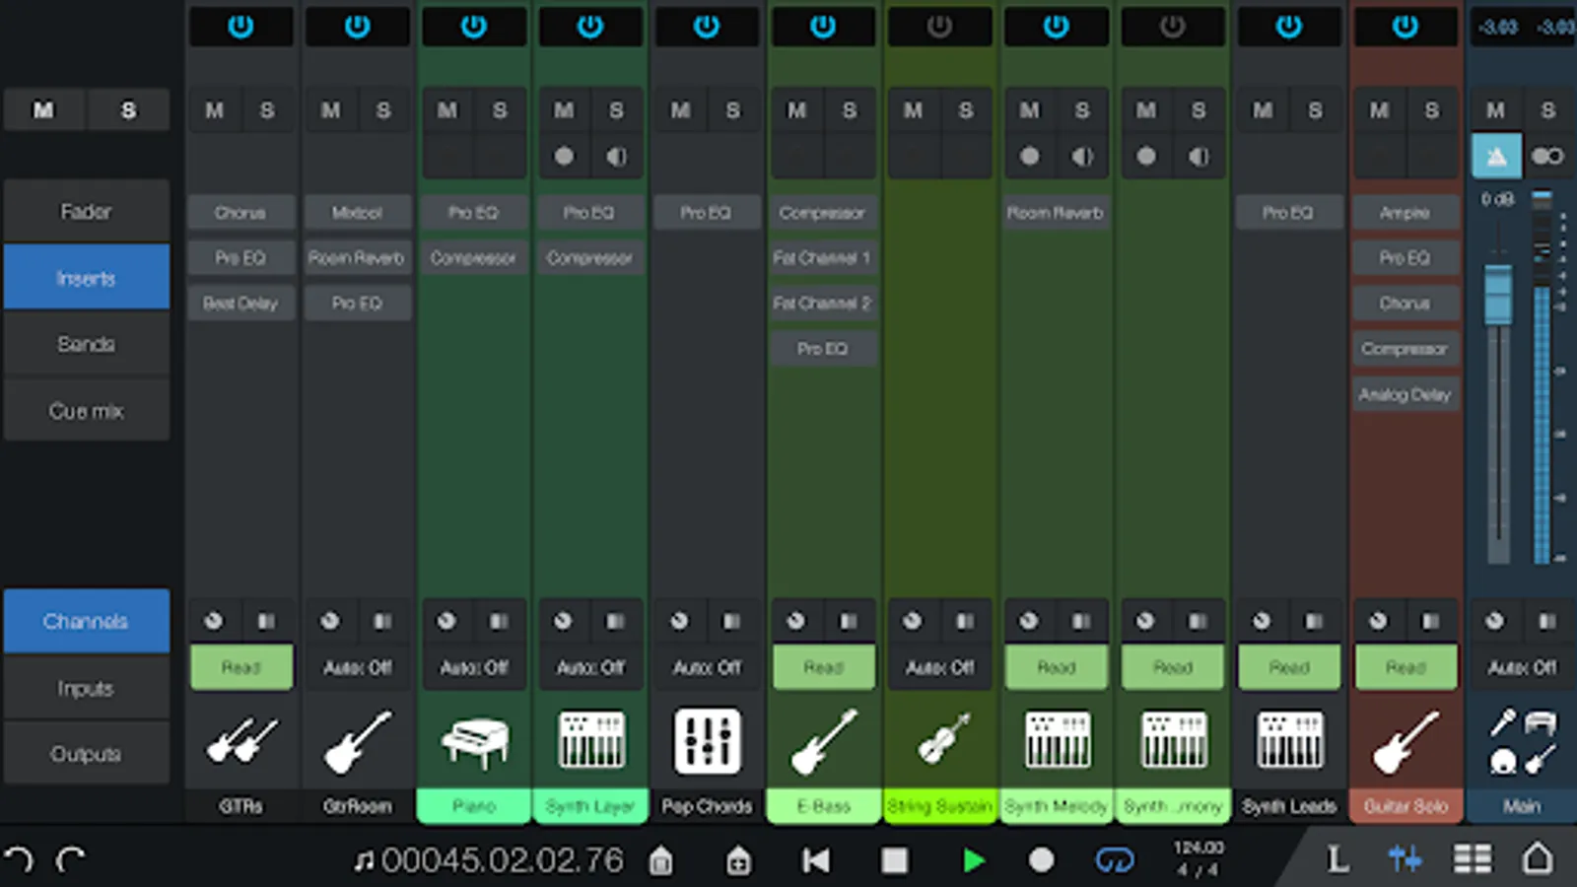Open E-Bass automation mode Read
This screenshot has width=1577, height=887.
(x=824, y=667)
